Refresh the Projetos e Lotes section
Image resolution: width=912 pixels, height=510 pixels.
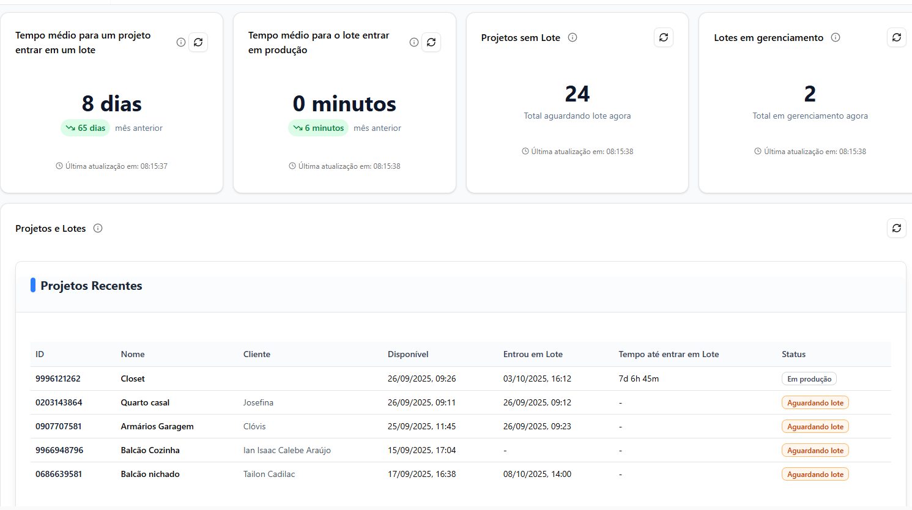(x=896, y=228)
